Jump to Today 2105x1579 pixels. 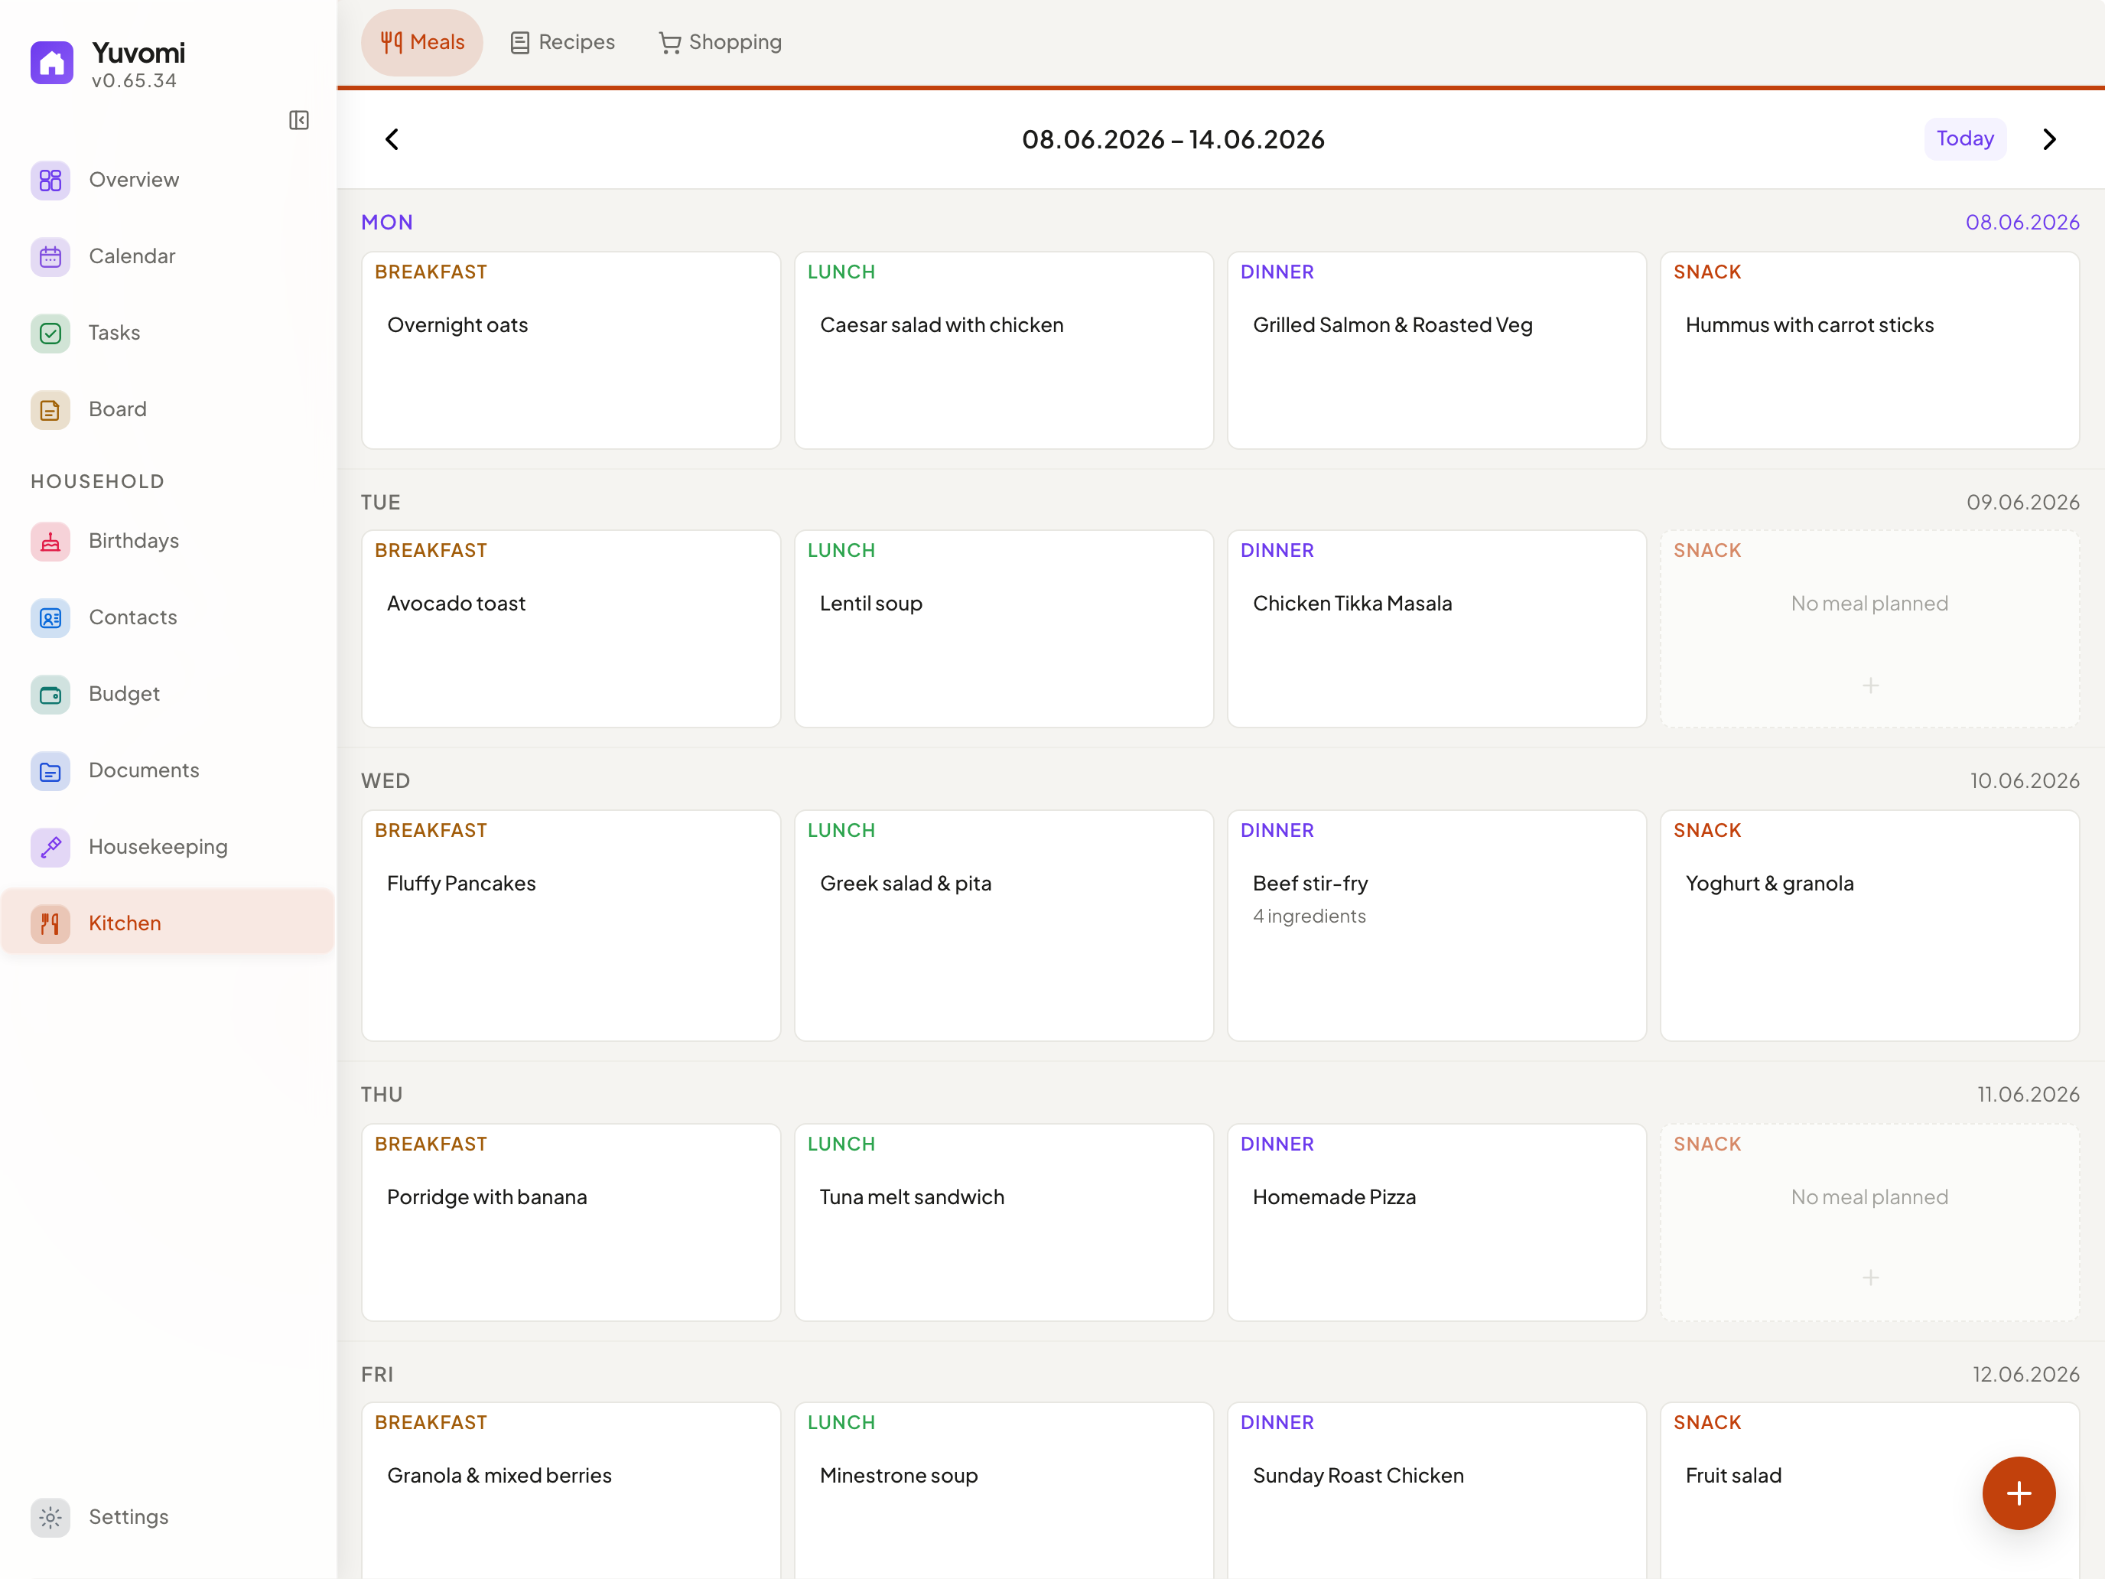[1965, 139]
